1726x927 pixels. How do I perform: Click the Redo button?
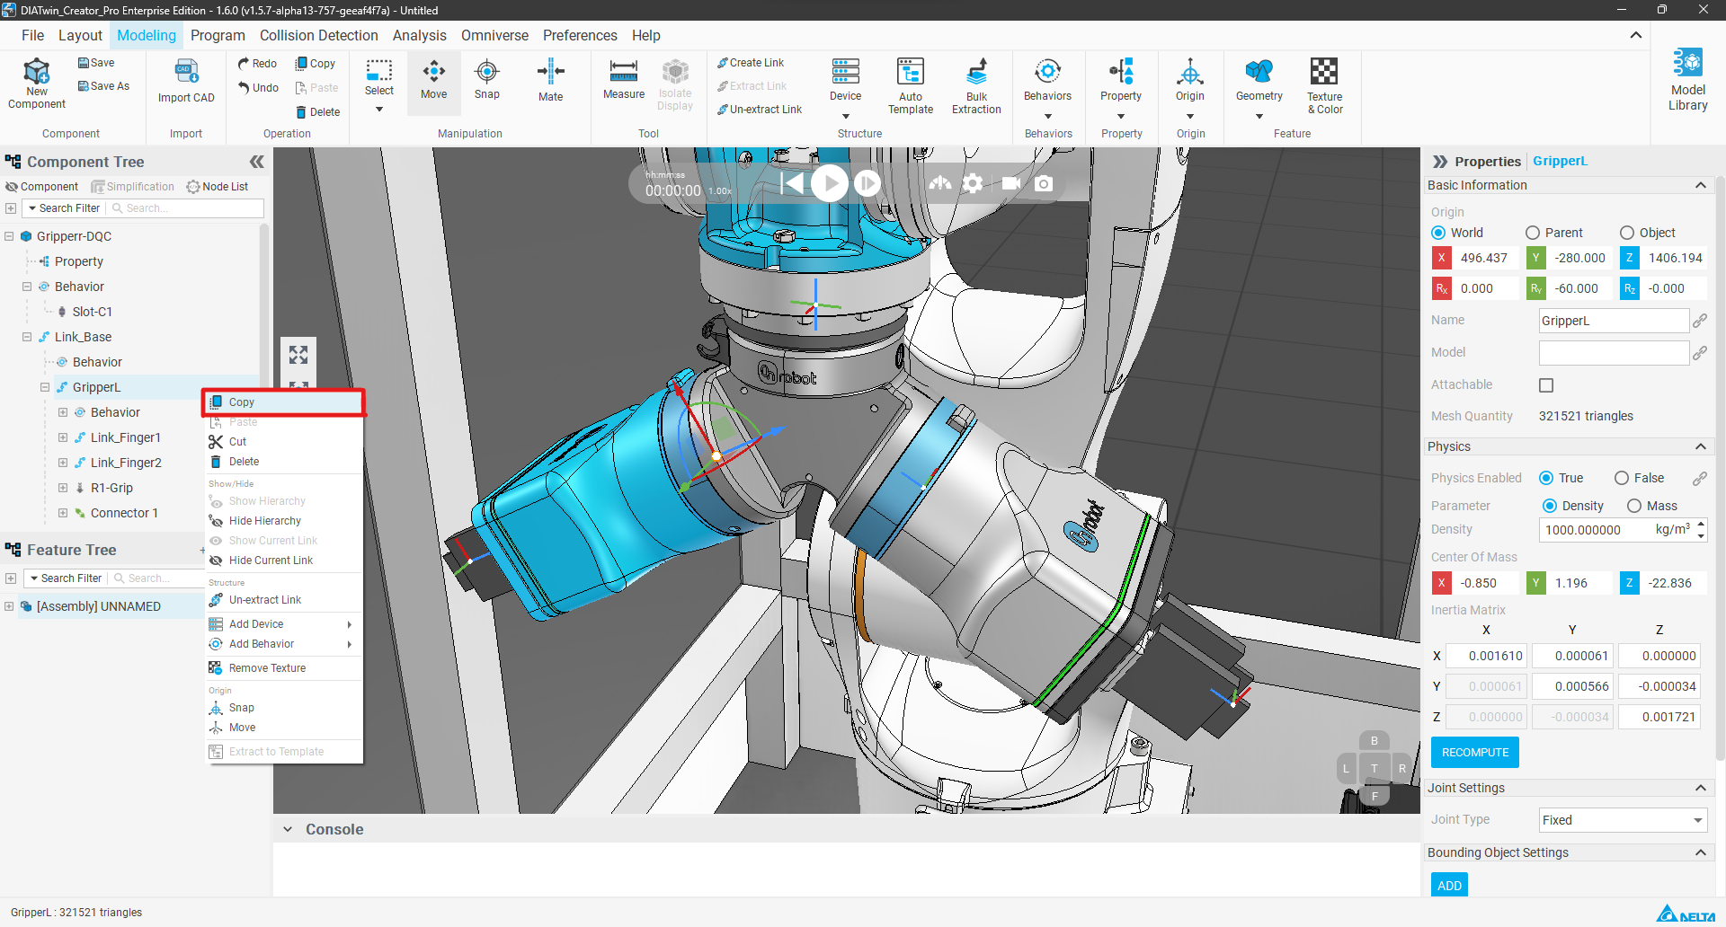[x=257, y=64]
